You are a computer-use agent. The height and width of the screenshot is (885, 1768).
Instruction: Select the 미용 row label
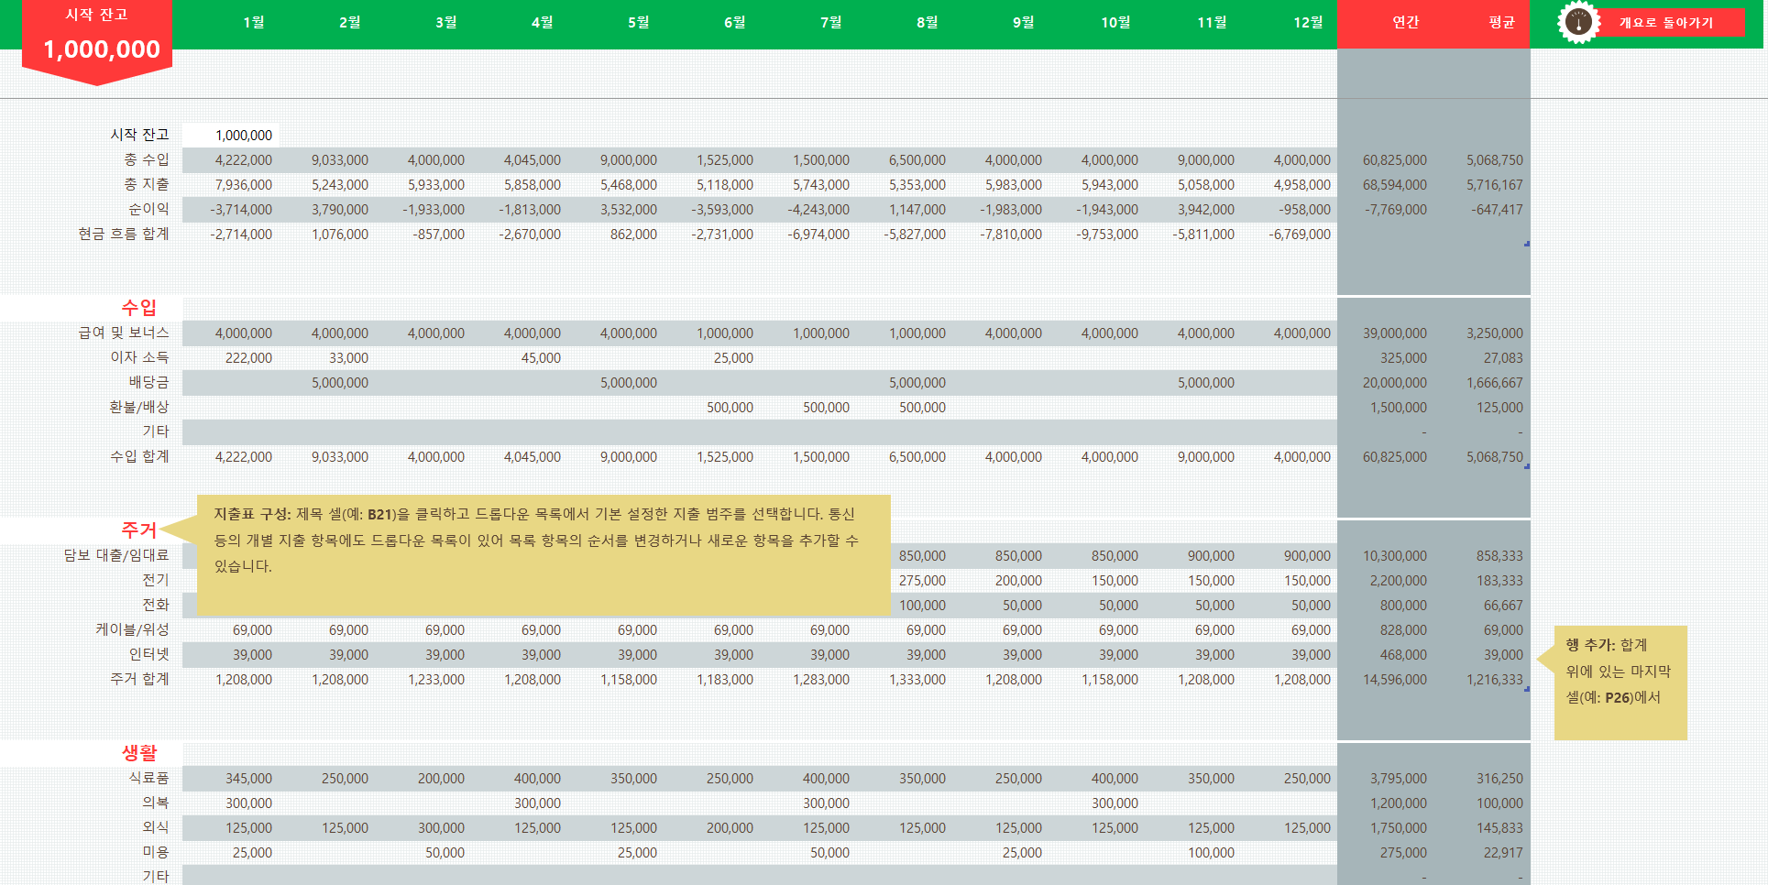156,852
